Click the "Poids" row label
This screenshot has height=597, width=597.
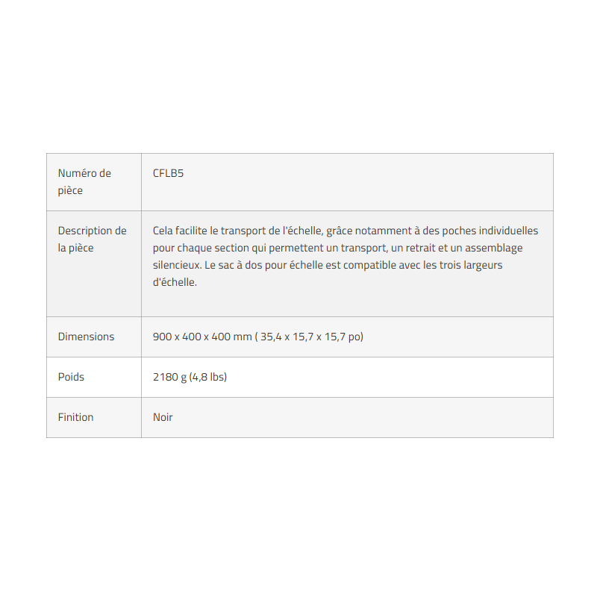71,377
